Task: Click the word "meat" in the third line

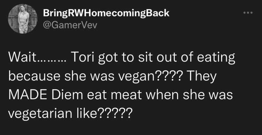Action: [127, 95]
